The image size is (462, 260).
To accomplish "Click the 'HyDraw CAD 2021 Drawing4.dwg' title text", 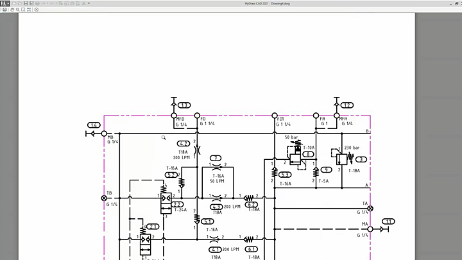I will pyautogui.click(x=267, y=4).
